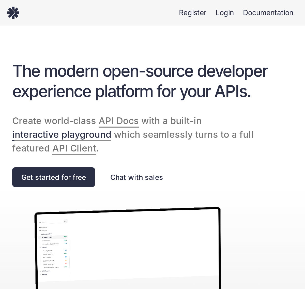Open the interactive playground link
Screen dimensions: 305x305
pyautogui.click(x=62, y=135)
